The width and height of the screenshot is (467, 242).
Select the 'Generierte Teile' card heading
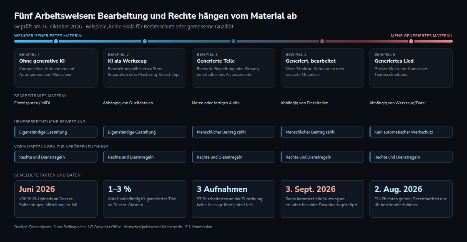pyautogui.click(x=216, y=61)
